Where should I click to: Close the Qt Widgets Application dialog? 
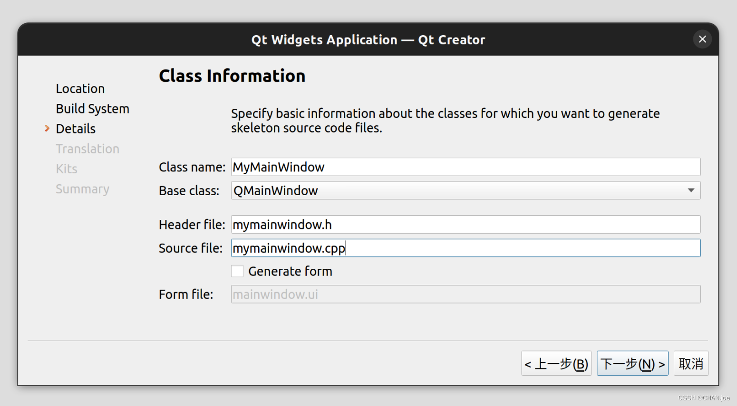tap(702, 39)
